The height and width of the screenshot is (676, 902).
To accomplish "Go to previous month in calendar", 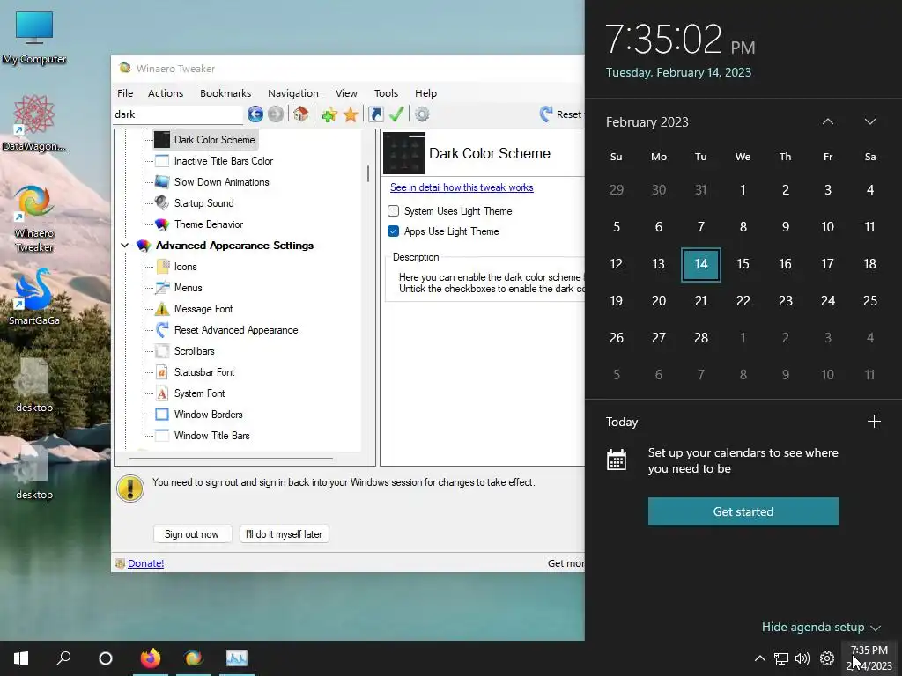I will pos(828,121).
